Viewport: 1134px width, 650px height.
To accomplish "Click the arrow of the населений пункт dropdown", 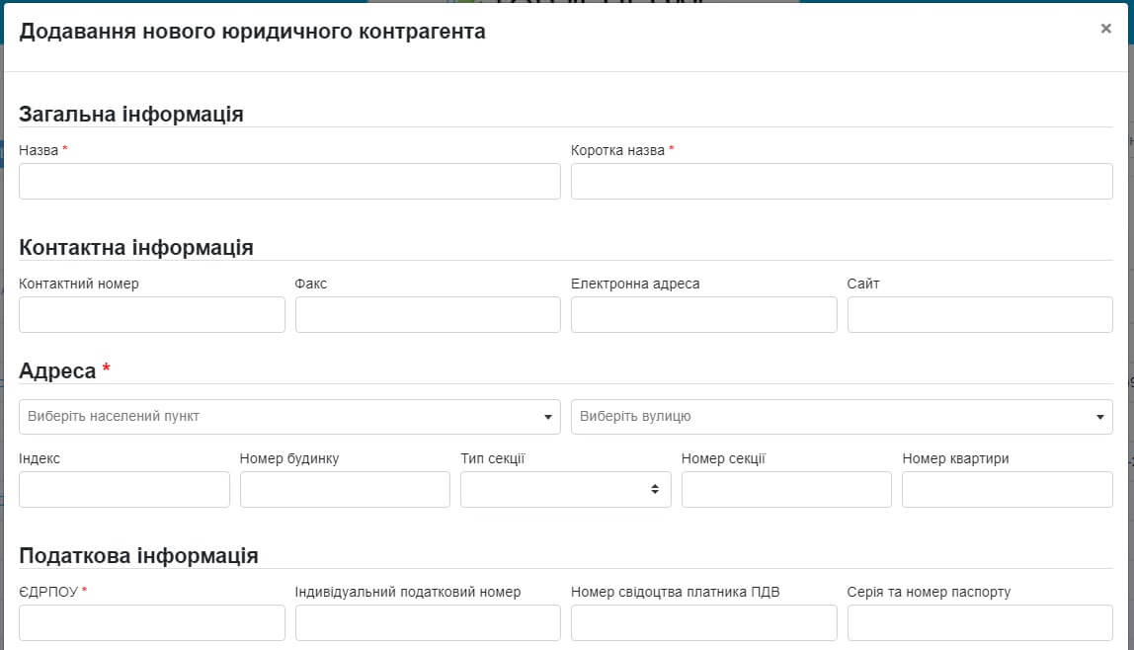I will click(548, 418).
